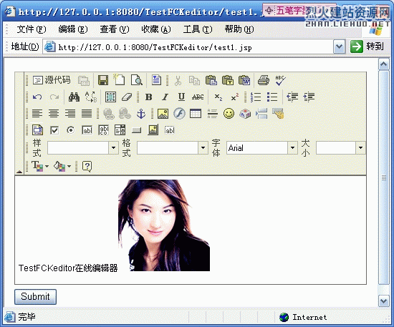Image resolution: width=394 pixels, height=327 pixels.
Task: Click the Insert Table icon
Action: [196, 114]
